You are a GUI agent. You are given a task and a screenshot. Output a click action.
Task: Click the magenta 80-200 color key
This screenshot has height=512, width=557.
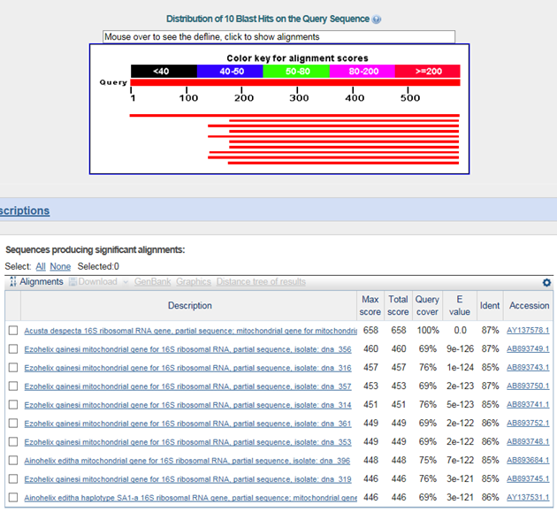[x=362, y=72]
